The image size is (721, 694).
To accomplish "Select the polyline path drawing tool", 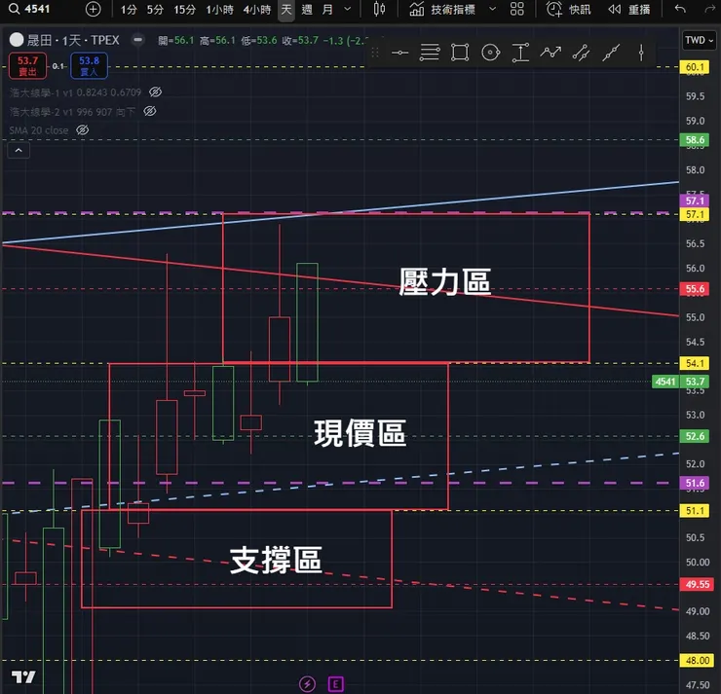I will 550,53.
